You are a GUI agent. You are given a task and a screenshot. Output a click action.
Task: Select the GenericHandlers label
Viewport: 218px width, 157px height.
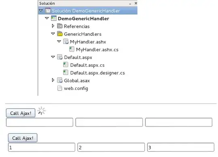[83, 34]
